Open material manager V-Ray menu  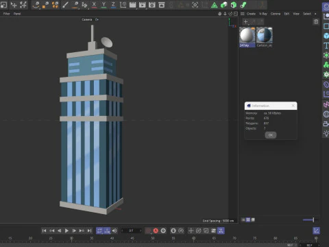click(263, 14)
